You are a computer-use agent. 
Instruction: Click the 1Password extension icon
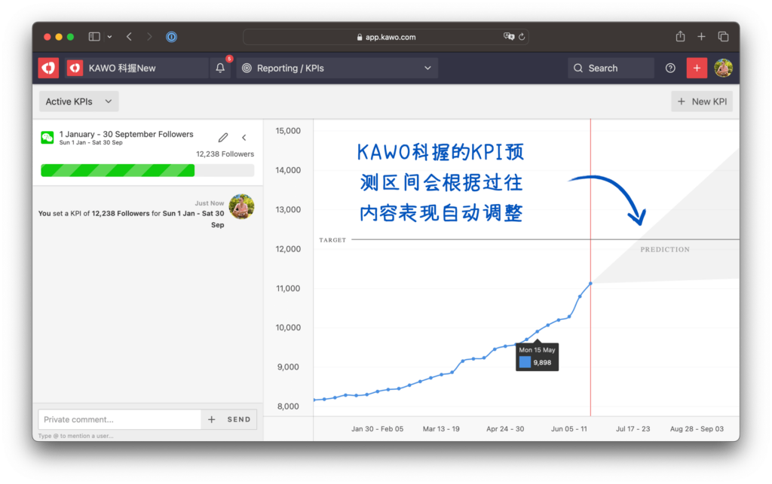point(171,37)
